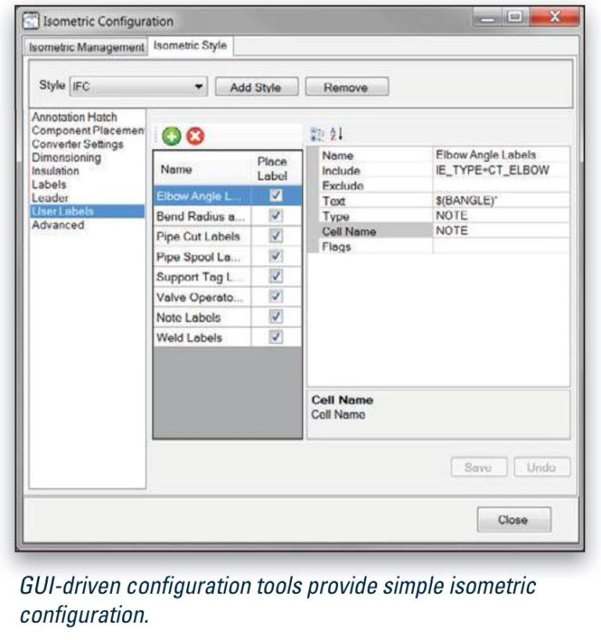This screenshot has height=640, width=601.
Task: Click the categorized view property grid icon
Action: 317,135
